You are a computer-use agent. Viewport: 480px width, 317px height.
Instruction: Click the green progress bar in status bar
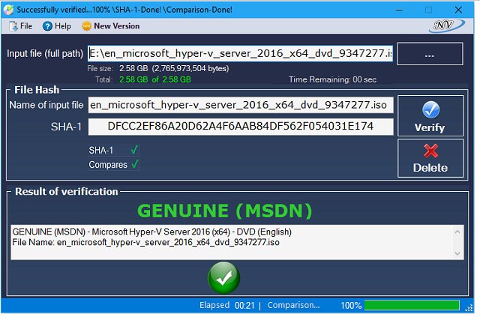tap(411, 306)
